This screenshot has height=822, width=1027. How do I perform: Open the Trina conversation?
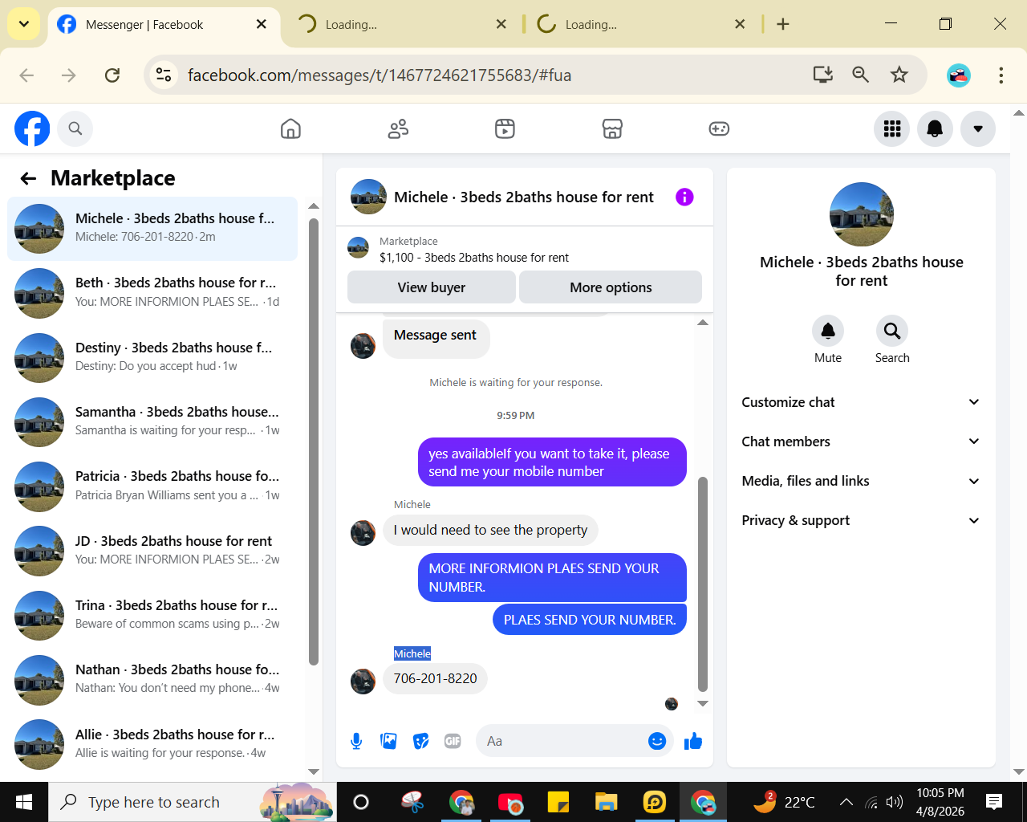(152, 615)
